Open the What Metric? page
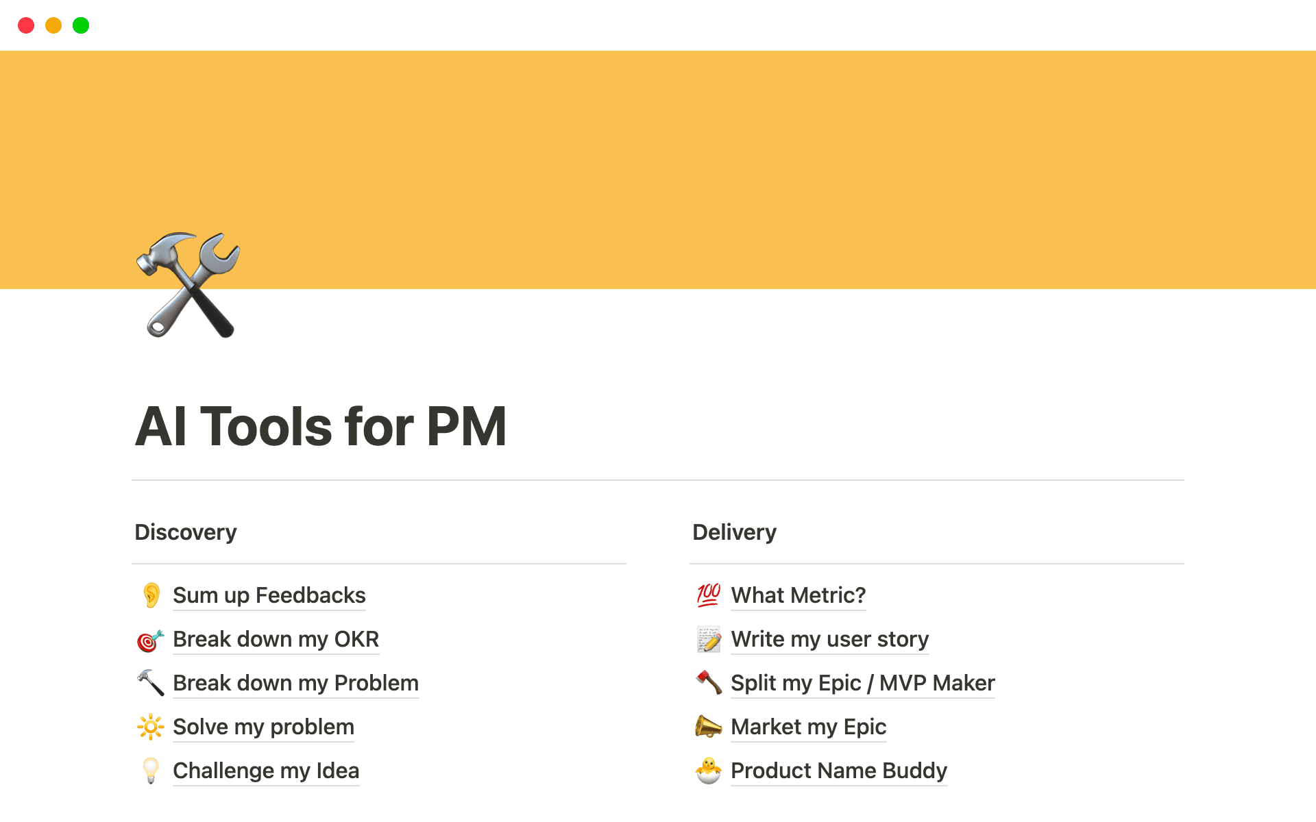The height and width of the screenshot is (822, 1316). (x=798, y=595)
